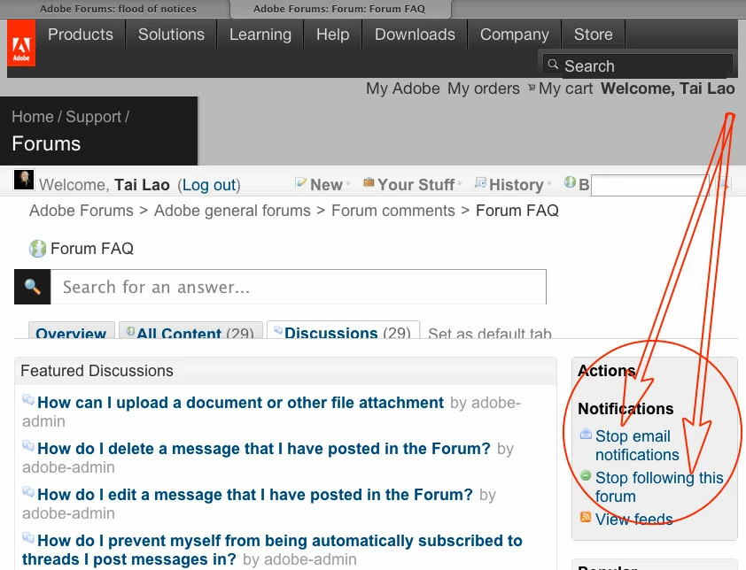Click the Discussions tab speech bubble icon
Viewport: 746px width, 570px height.
click(x=278, y=331)
